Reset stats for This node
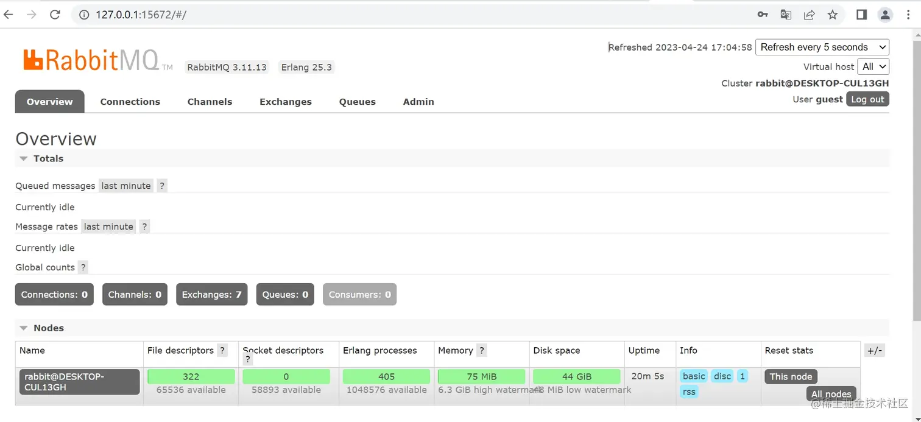The image size is (921, 422). 791,376
